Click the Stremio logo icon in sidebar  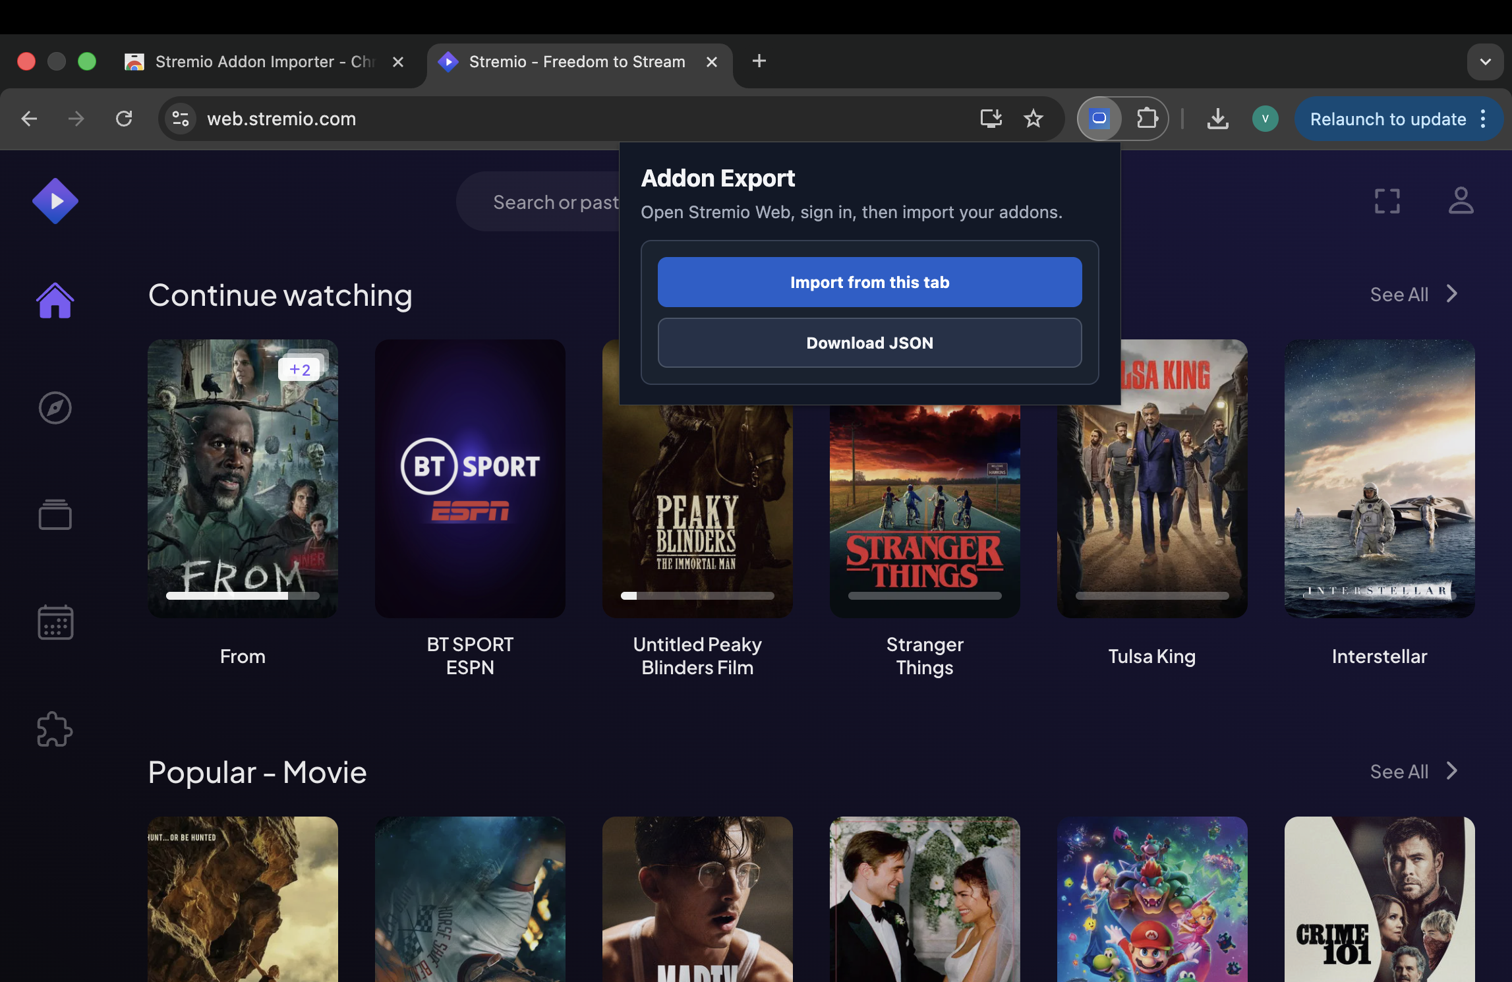click(x=55, y=201)
